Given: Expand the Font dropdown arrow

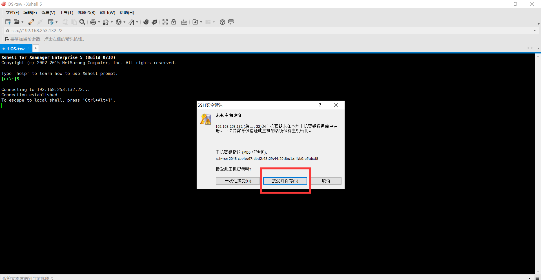Looking at the screenshot, I should pyautogui.click(x=137, y=22).
